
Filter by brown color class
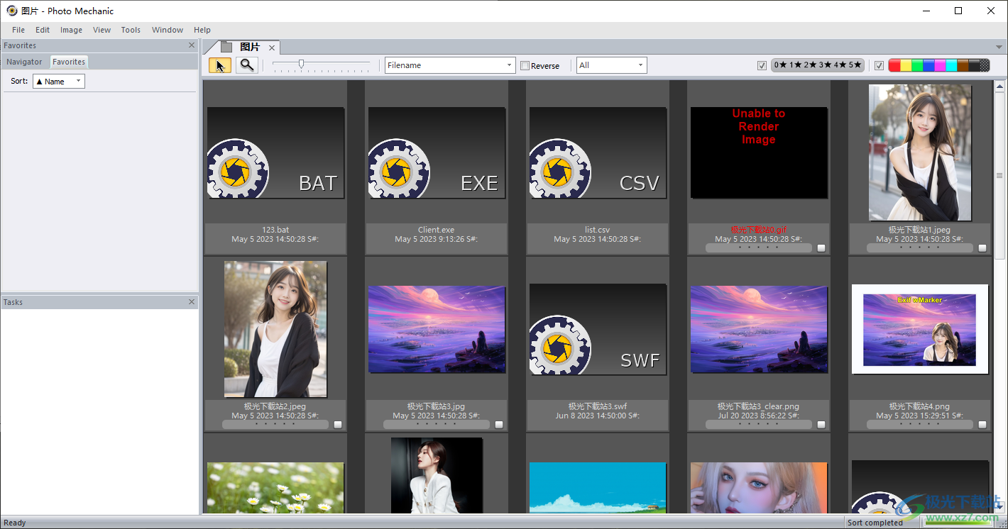963,65
